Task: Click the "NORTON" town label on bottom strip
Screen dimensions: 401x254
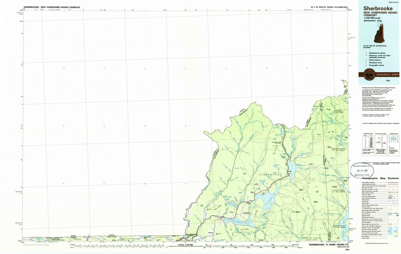Action: pyautogui.click(x=77, y=239)
